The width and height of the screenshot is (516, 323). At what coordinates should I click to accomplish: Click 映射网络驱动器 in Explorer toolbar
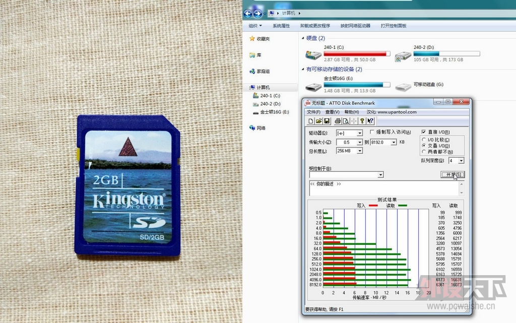[355, 26]
